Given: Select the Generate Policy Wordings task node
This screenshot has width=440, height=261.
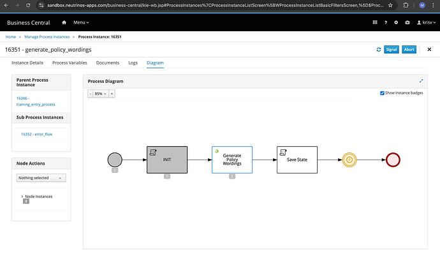Looking at the screenshot, I should point(232,160).
